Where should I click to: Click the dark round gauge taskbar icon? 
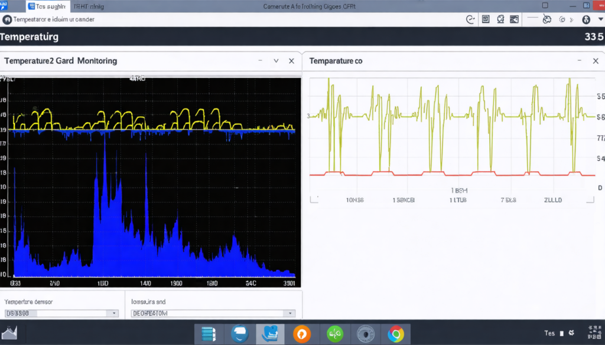click(366, 334)
